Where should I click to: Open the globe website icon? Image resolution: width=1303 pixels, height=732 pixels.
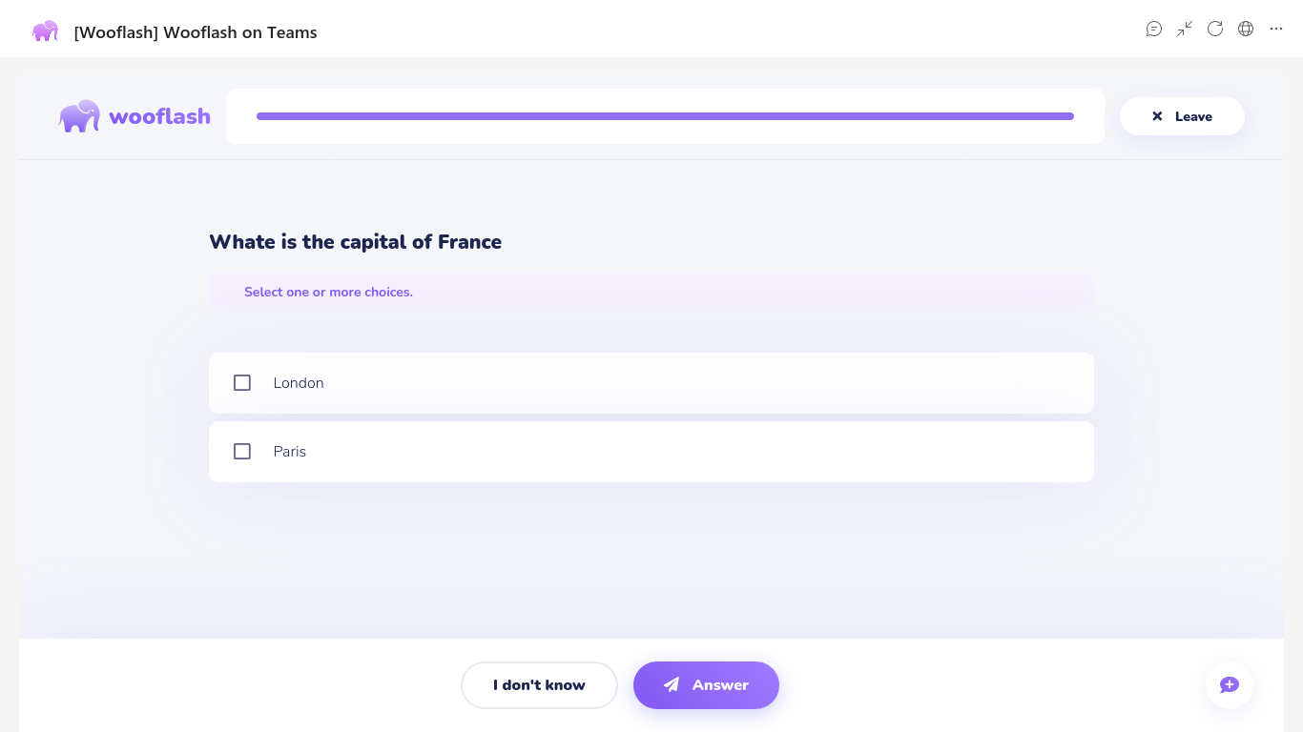click(x=1246, y=29)
